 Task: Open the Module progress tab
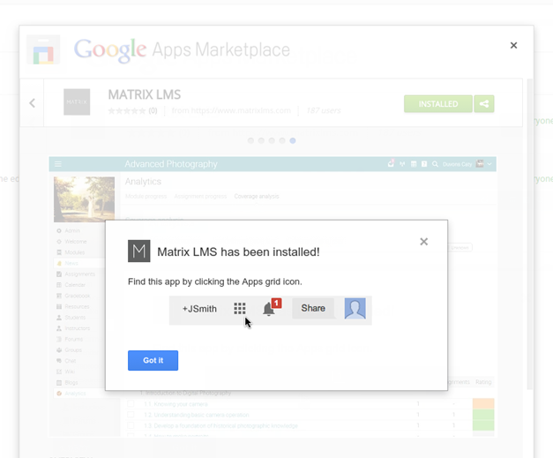point(146,196)
